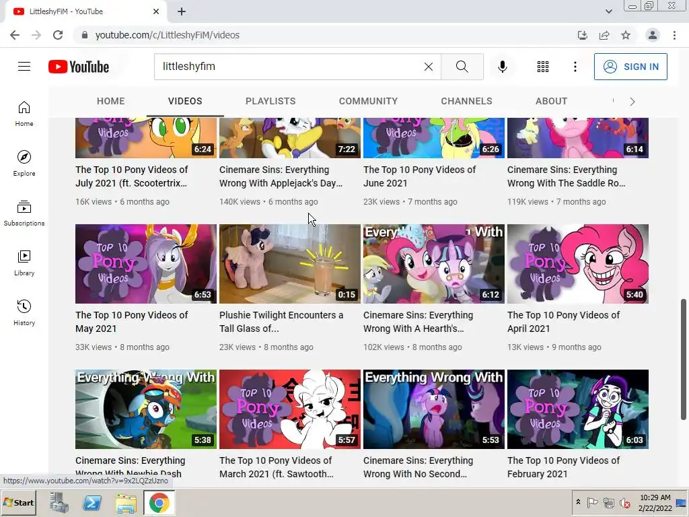Image resolution: width=689 pixels, height=517 pixels.
Task: Click the magnifying glass search button
Action: click(x=462, y=67)
